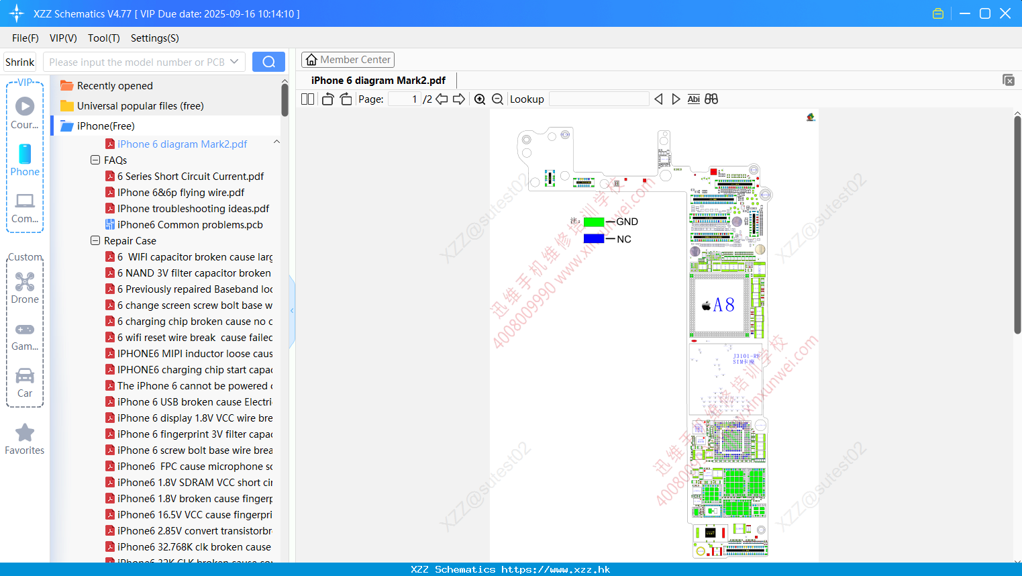Select Car category in sidebar

[x=25, y=383]
